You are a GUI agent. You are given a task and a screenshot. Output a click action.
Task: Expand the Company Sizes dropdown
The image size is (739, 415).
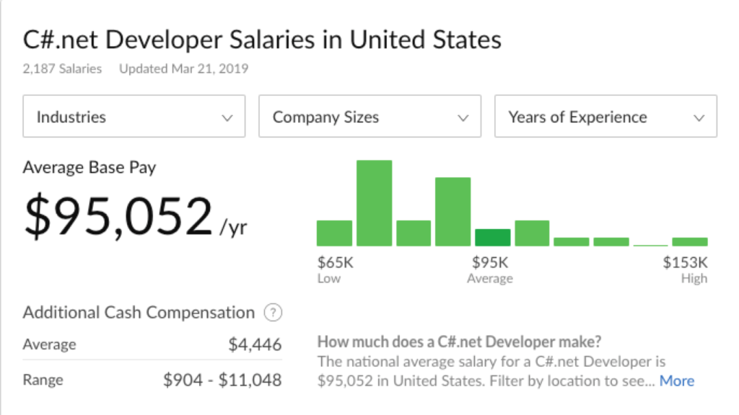[x=369, y=117]
